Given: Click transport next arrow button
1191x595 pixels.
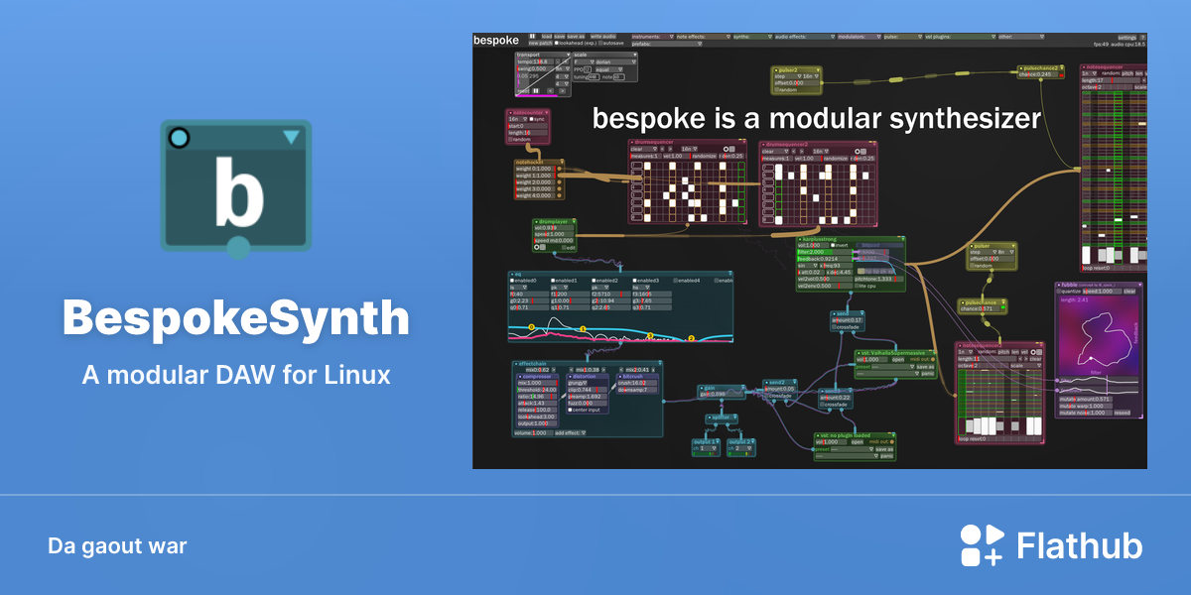Looking at the screenshot, I should [562, 90].
